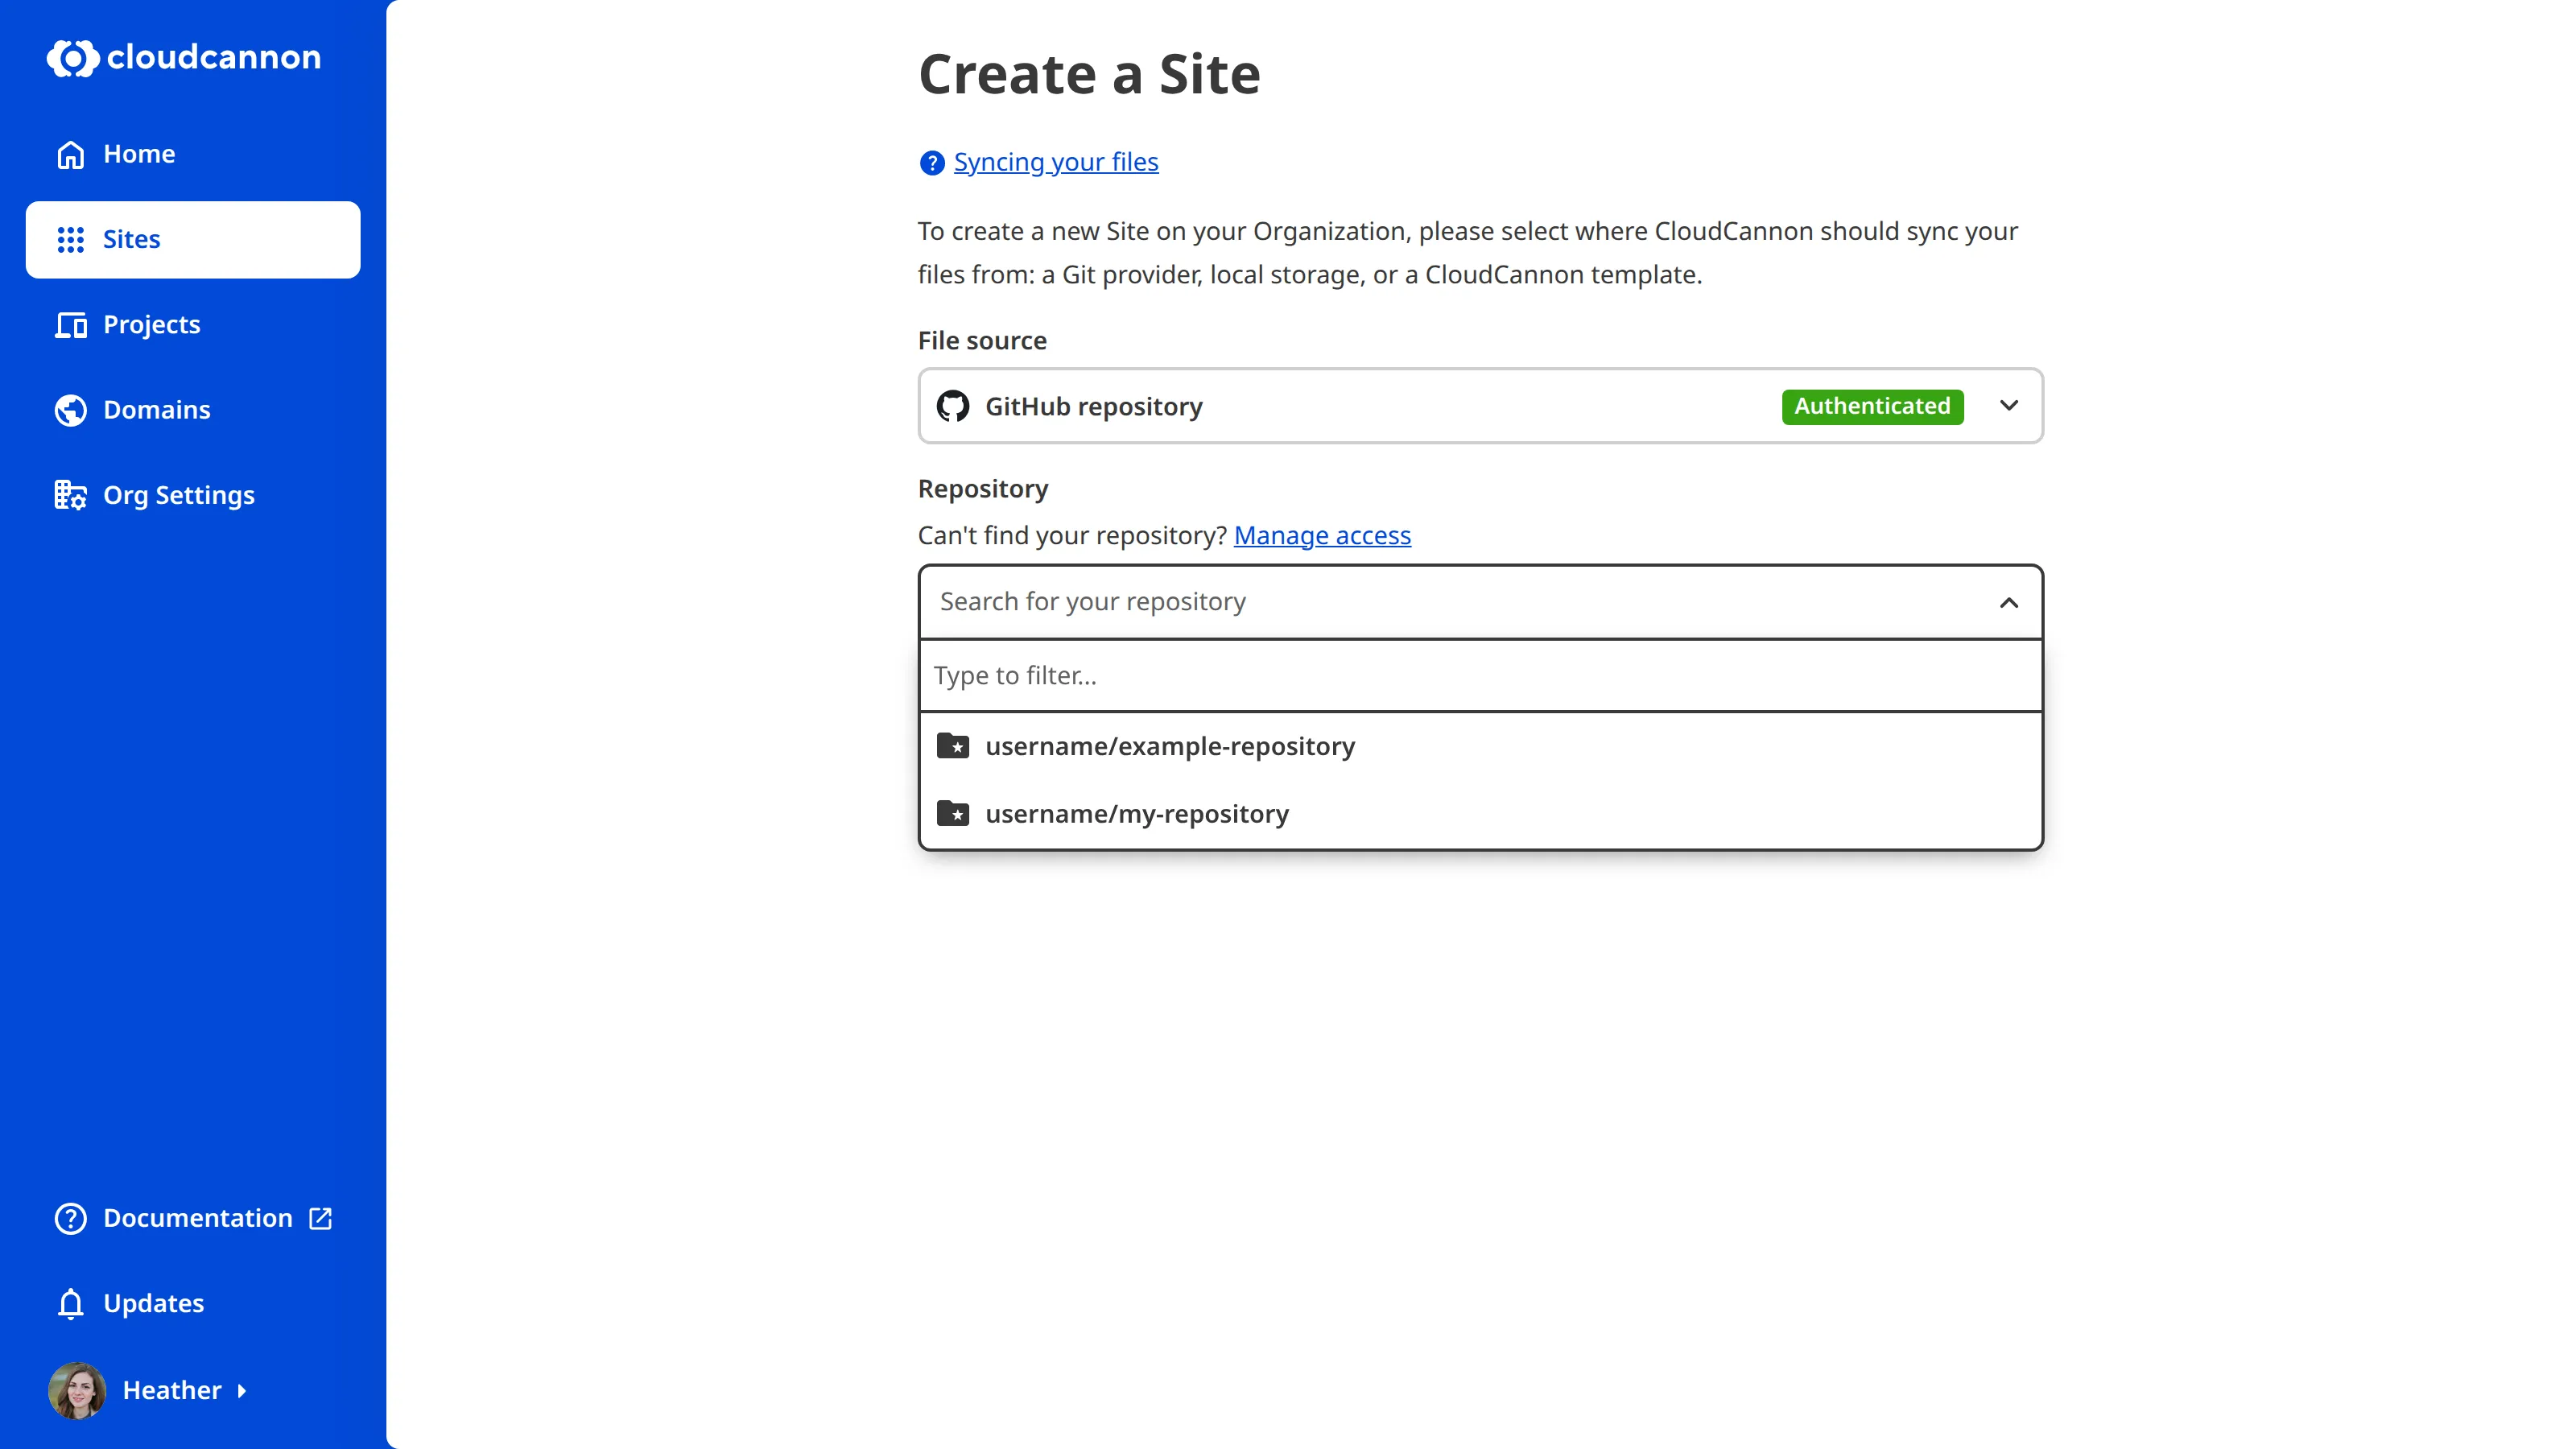Click the Sites grid icon
The image size is (2576, 1449).
pyautogui.click(x=70, y=239)
